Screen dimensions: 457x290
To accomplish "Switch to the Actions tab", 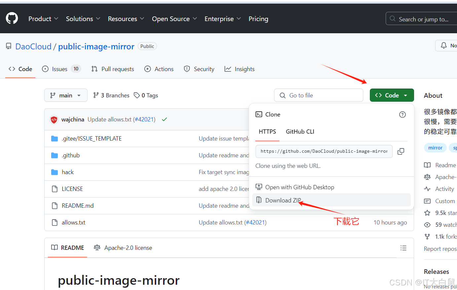I will click(159, 69).
